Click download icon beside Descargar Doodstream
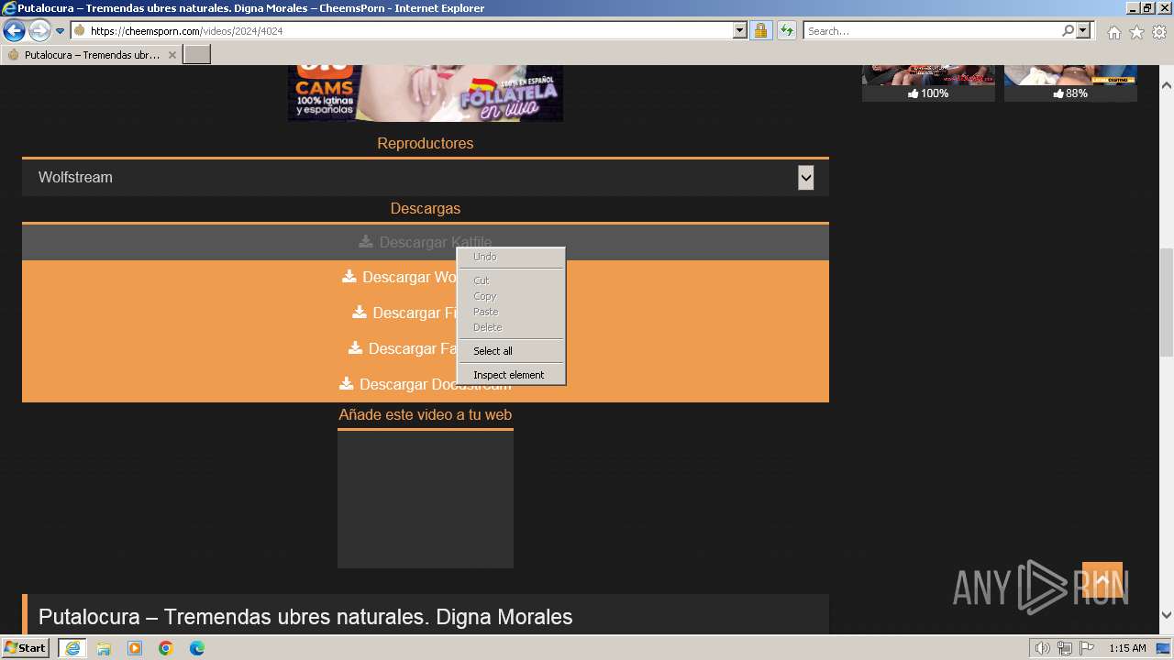1174x660 pixels. (x=347, y=383)
